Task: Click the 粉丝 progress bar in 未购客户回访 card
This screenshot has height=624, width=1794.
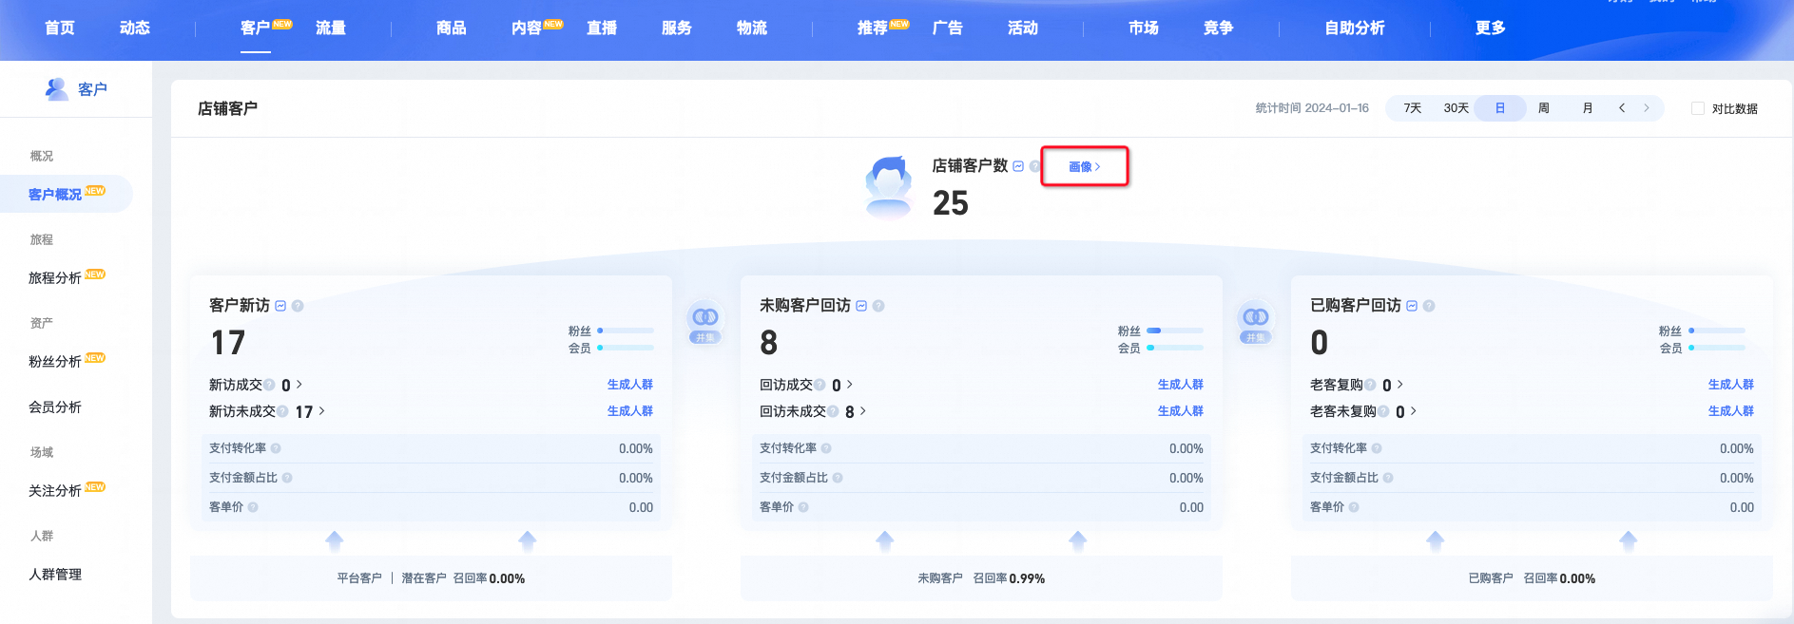Action: click(x=1176, y=331)
